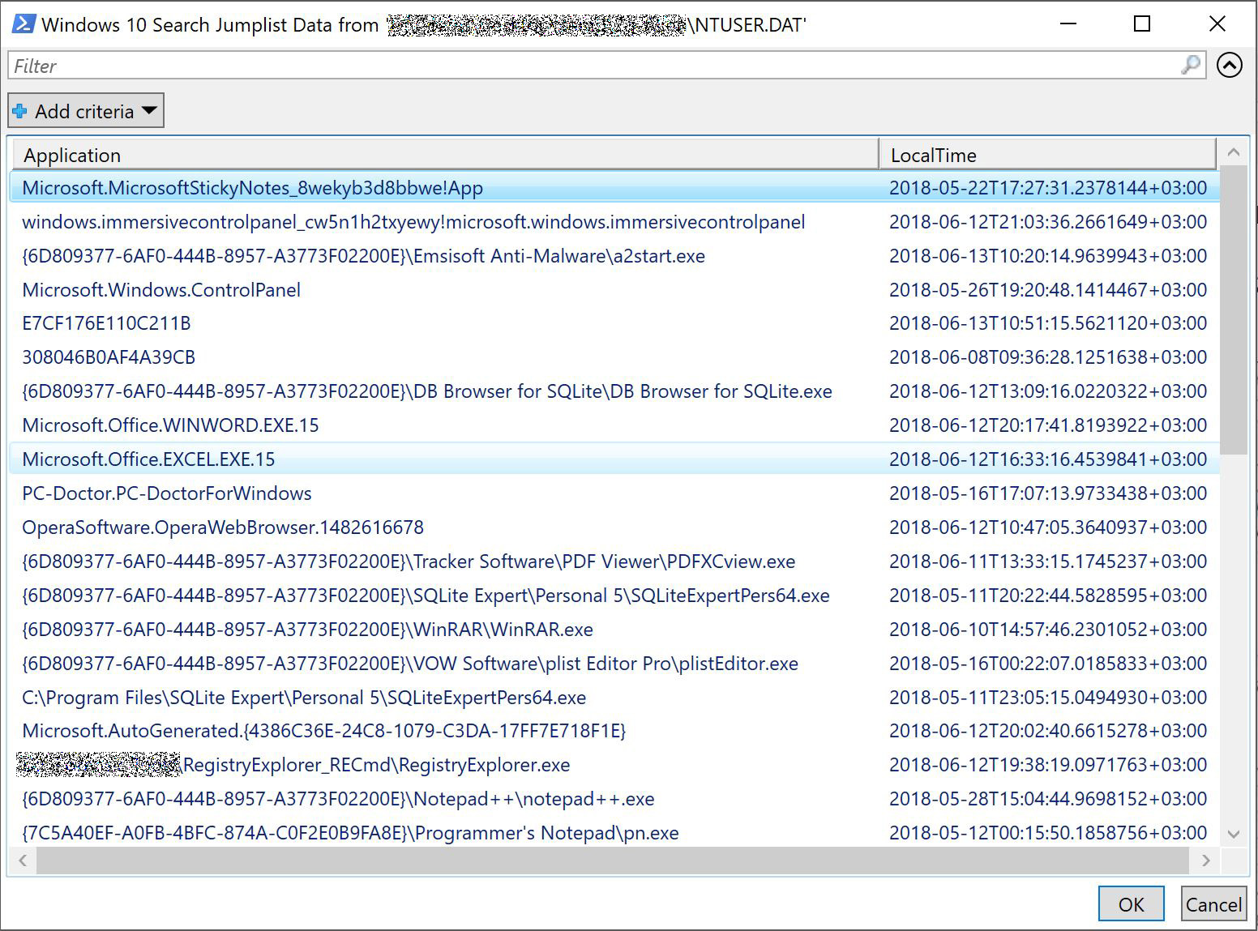Image resolution: width=1258 pixels, height=931 pixels.
Task: Click time 2018-06-08T09:36:28.1251638+03:00
Action: pyautogui.click(x=1048, y=357)
